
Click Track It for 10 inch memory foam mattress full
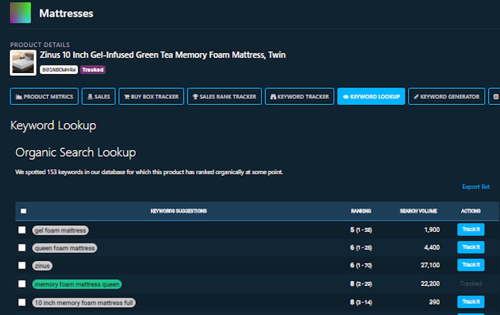[x=471, y=302]
